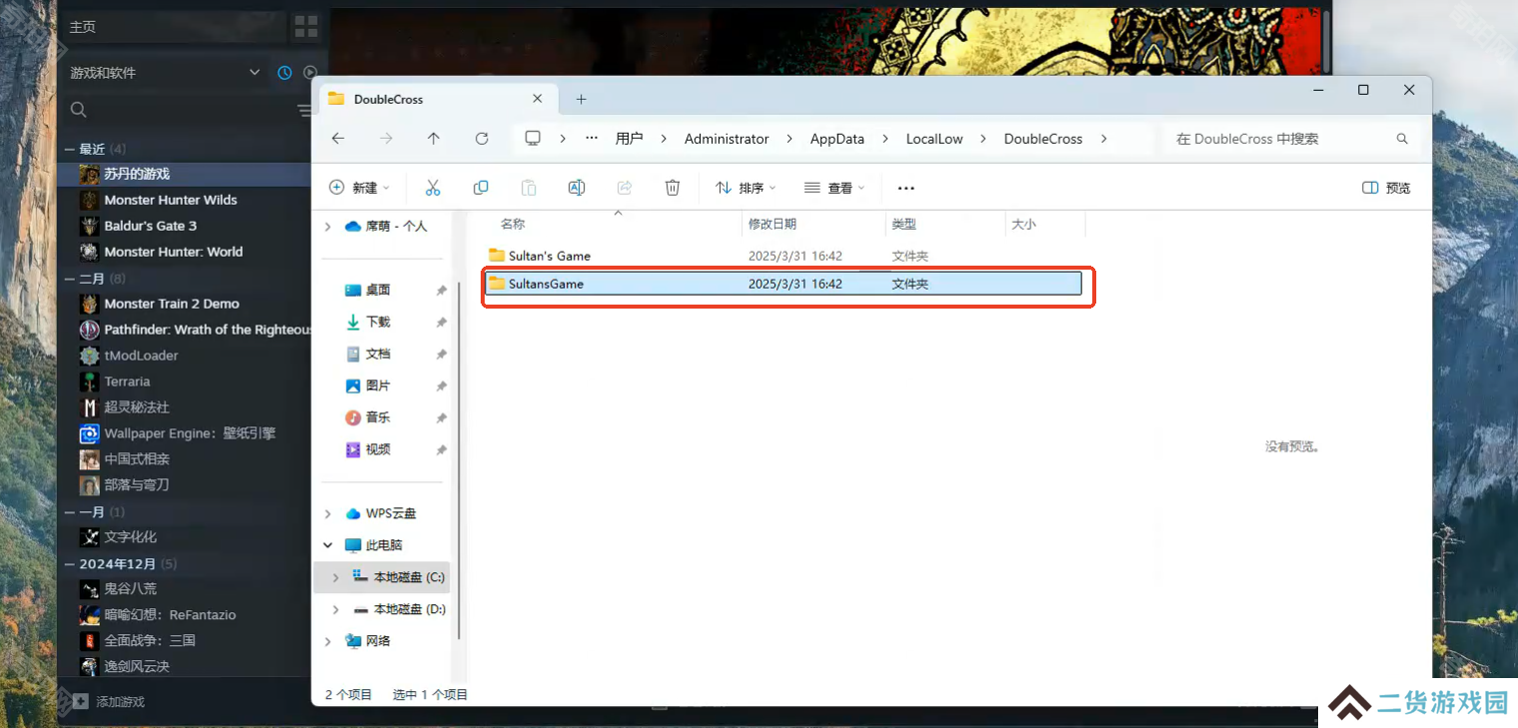Unpin Desktop (桌面) via its pin icon
The width and height of the screenshot is (1518, 728).
pyautogui.click(x=441, y=291)
